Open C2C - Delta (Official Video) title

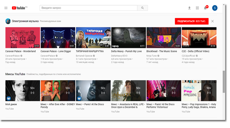195,51
